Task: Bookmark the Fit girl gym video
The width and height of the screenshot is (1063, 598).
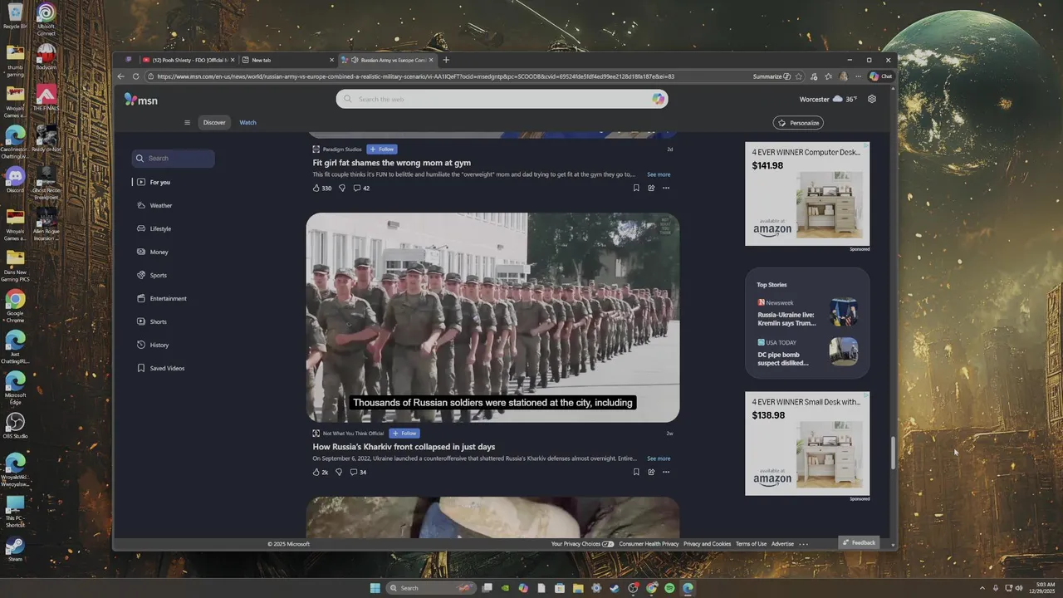Action: pyautogui.click(x=636, y=188)
